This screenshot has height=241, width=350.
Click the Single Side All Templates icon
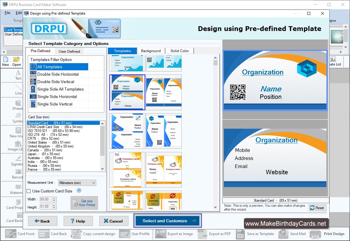point(33,89)
